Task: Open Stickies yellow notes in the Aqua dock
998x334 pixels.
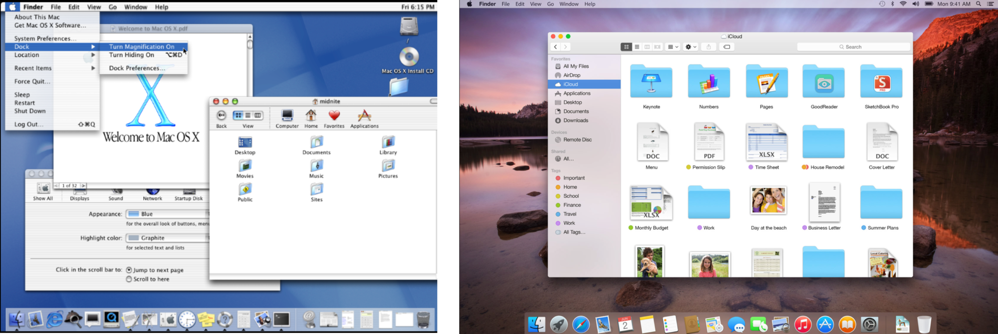Action: point(206,319)
